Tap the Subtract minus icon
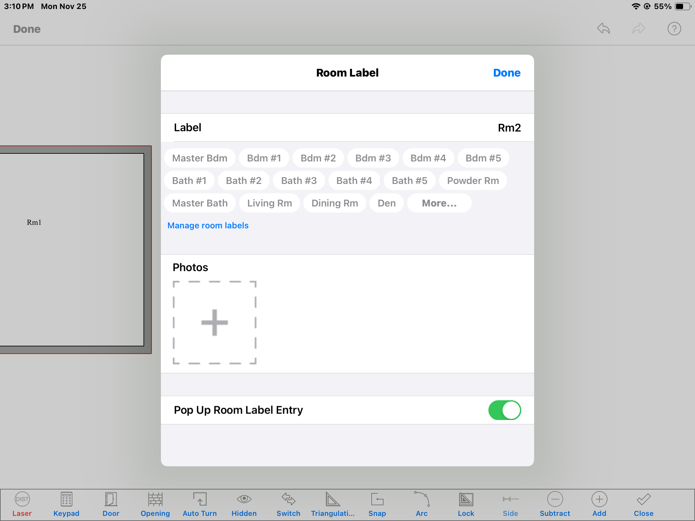The height and width of the screenshot is (521, 695). pos(555,499)
